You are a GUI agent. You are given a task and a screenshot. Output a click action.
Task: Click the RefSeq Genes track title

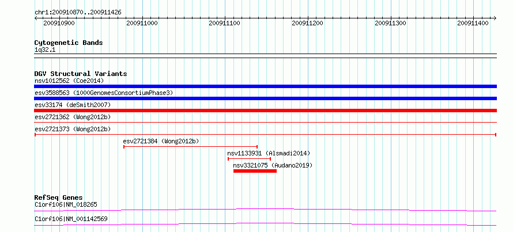click(59, 197)
